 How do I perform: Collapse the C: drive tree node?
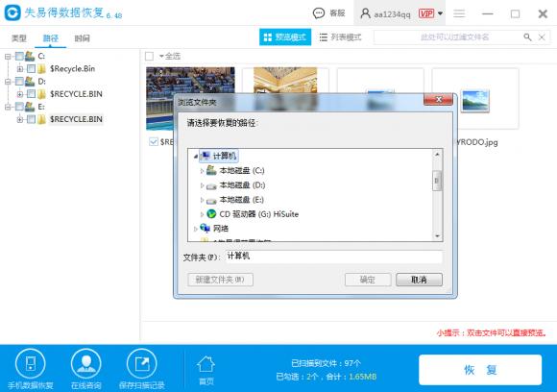[8, 56]
